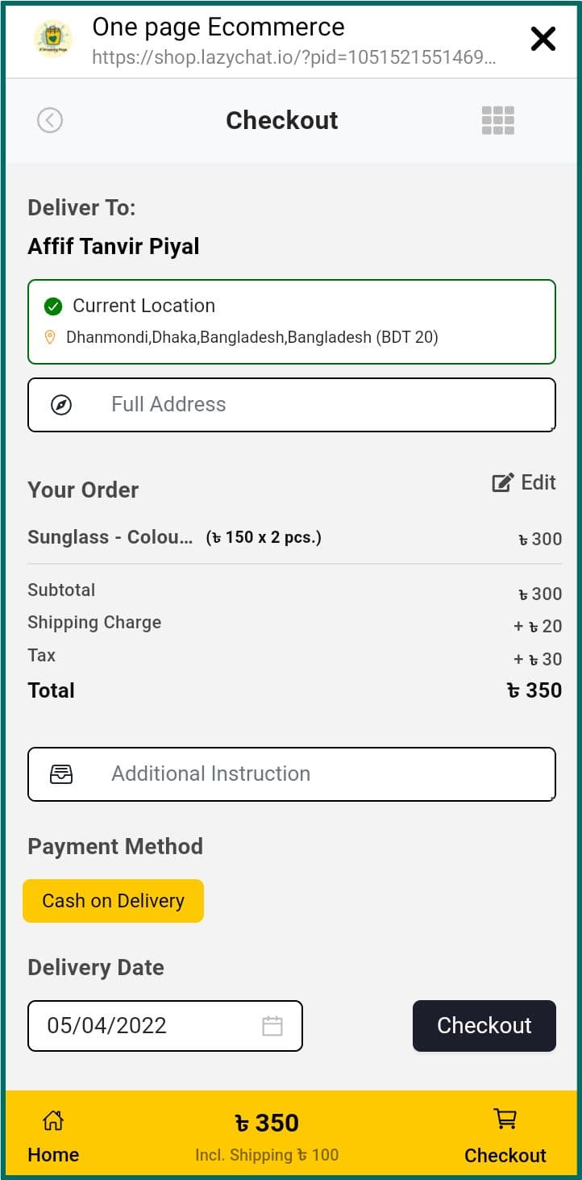Click the Sunglass order item name

point(110,537)
